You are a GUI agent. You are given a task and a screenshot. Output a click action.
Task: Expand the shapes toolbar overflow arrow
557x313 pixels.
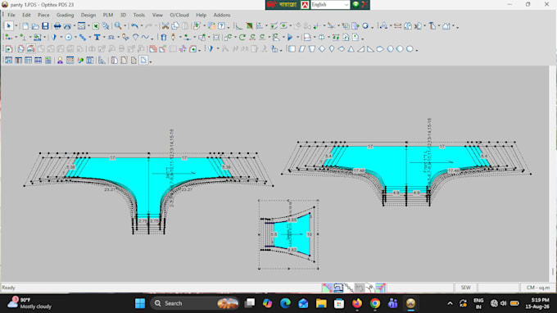(416, 50)
